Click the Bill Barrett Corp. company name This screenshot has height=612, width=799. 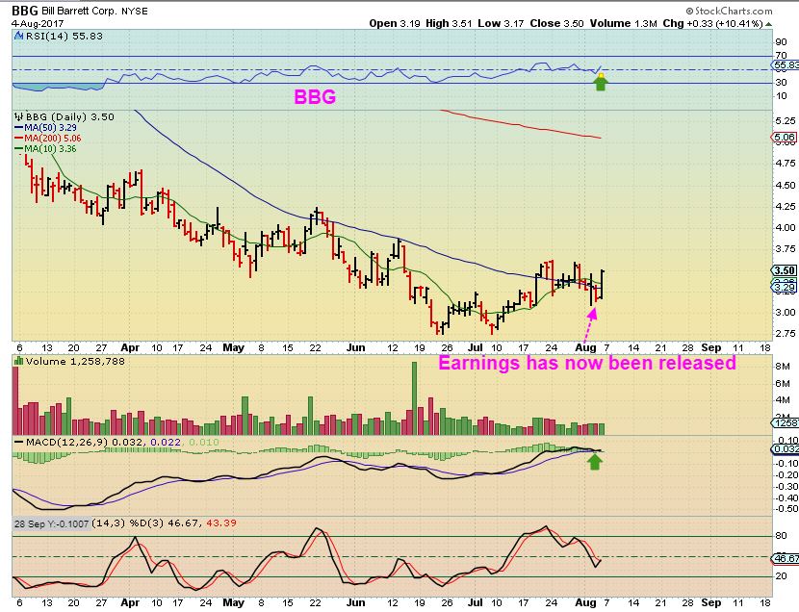tap(80, 12)
